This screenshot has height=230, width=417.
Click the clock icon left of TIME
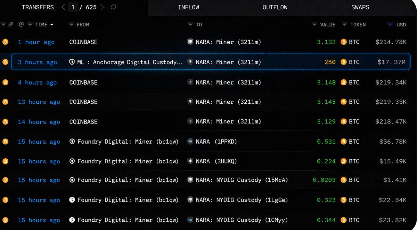(21, 25)
